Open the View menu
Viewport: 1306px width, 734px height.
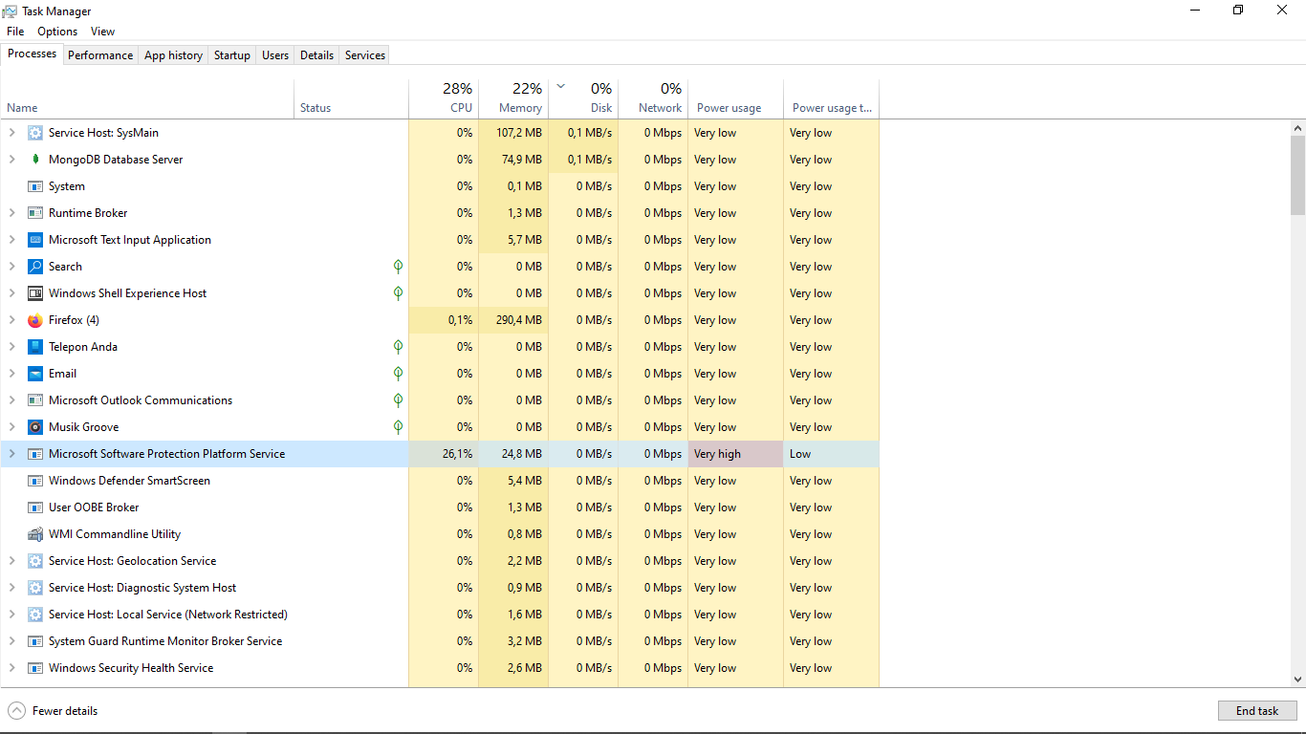(x=102, y=32)
